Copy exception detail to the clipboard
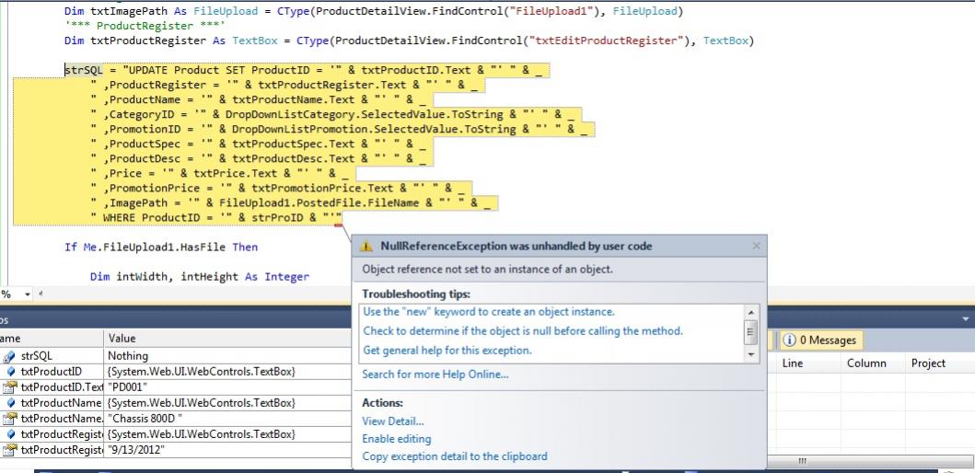Screen dimensions: 975x473 tap(454, 456)
